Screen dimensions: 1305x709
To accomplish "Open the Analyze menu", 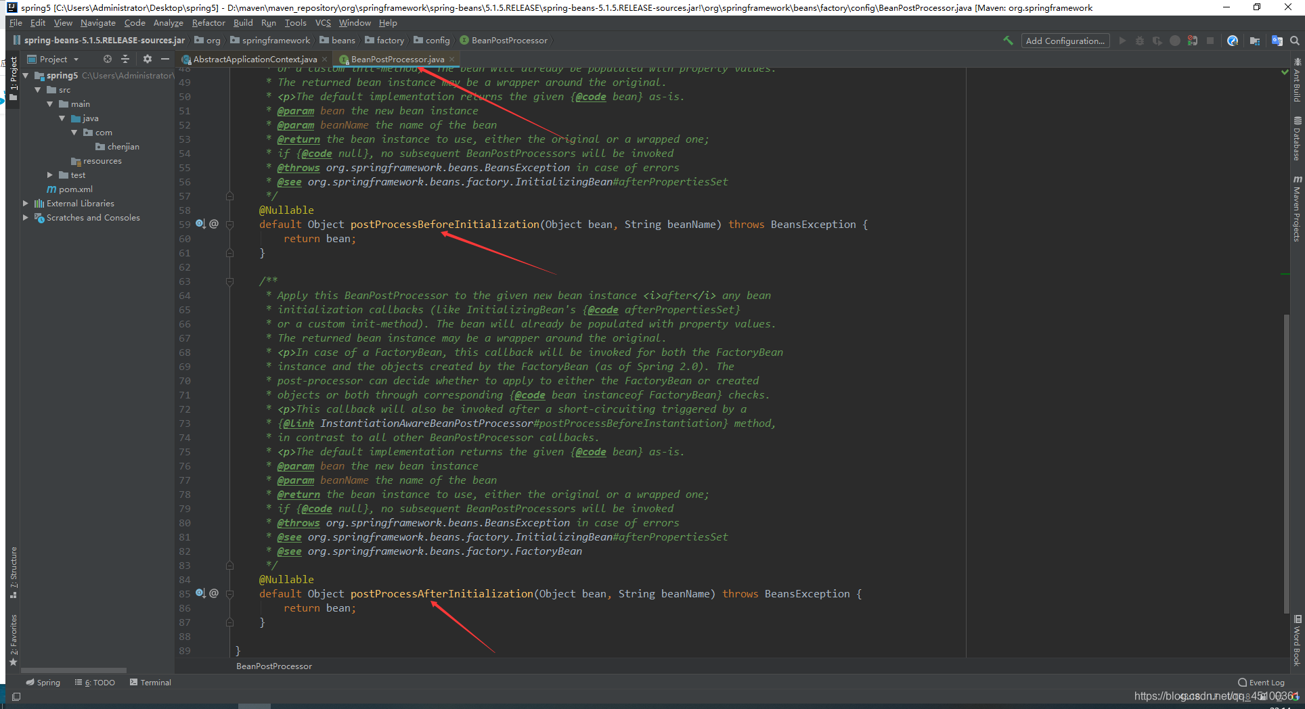I will [x=169, y=23].
